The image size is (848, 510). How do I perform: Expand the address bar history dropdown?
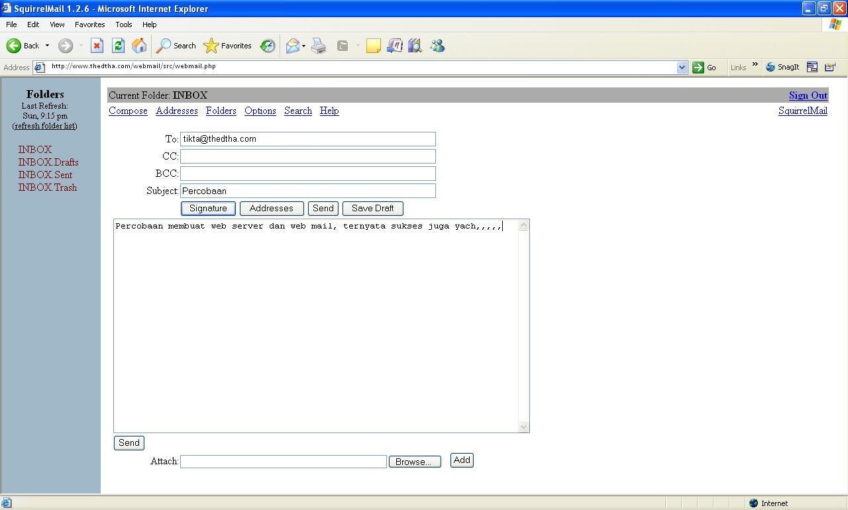682,68
